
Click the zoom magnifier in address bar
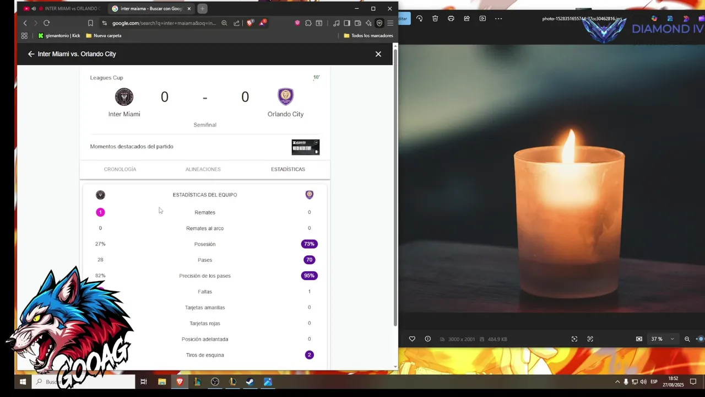tap(224, 23)
